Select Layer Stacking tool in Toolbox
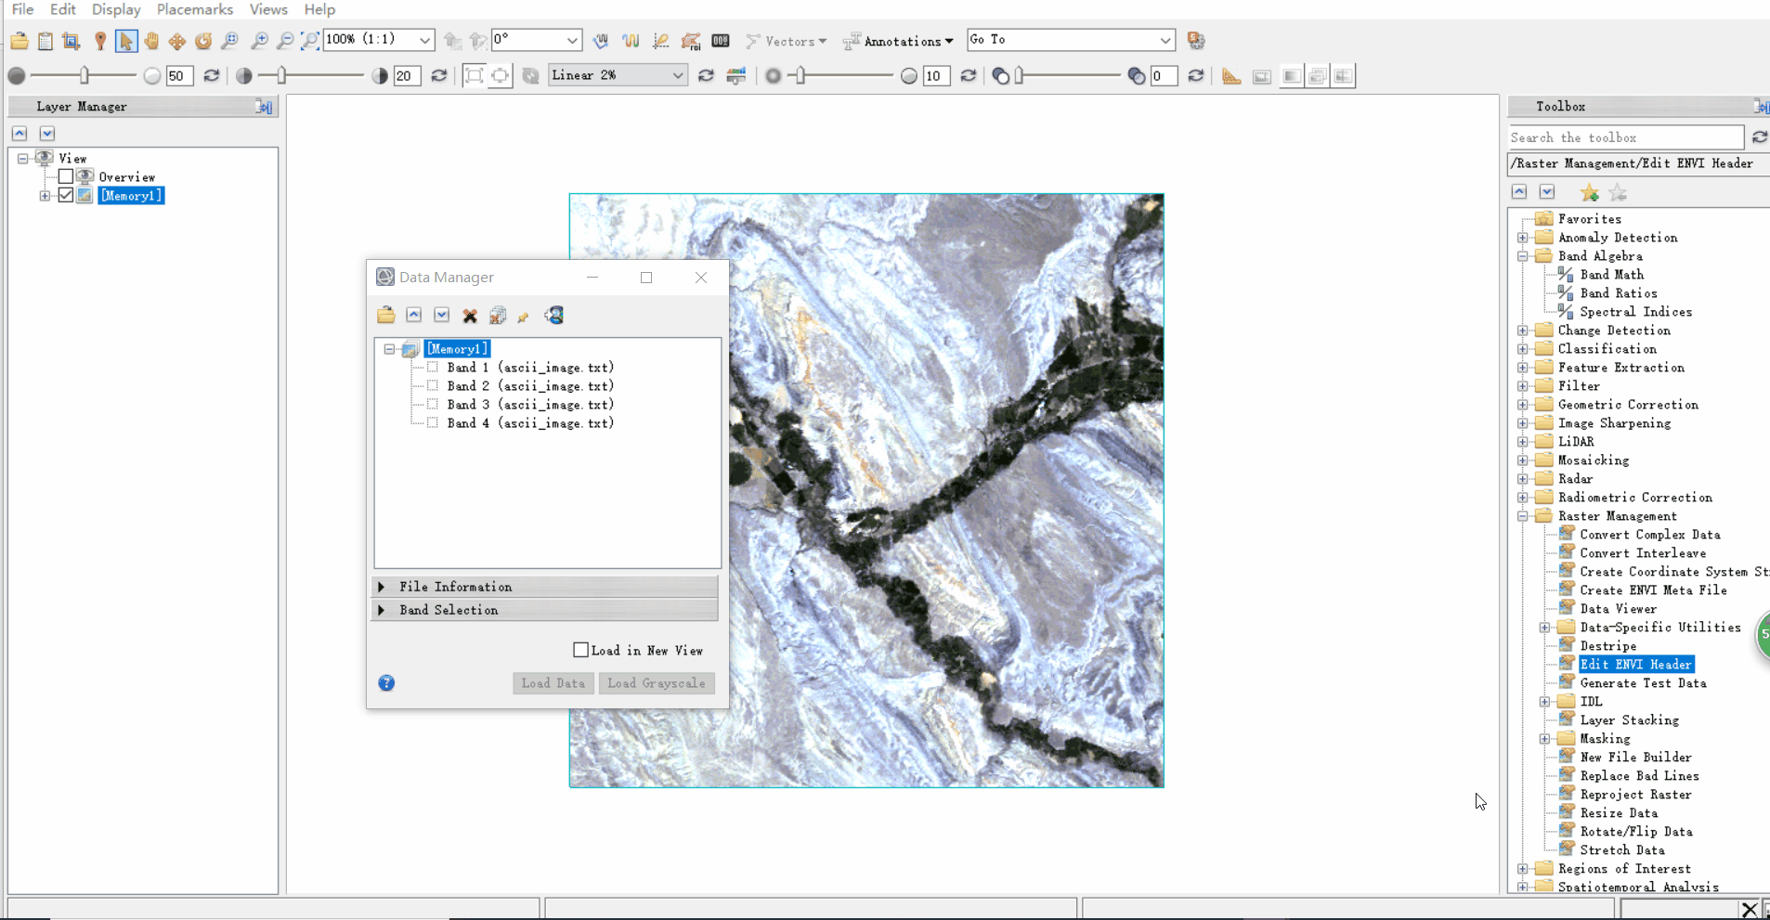The height and width of the screenshot is (920, 1770). point(1630,720)
